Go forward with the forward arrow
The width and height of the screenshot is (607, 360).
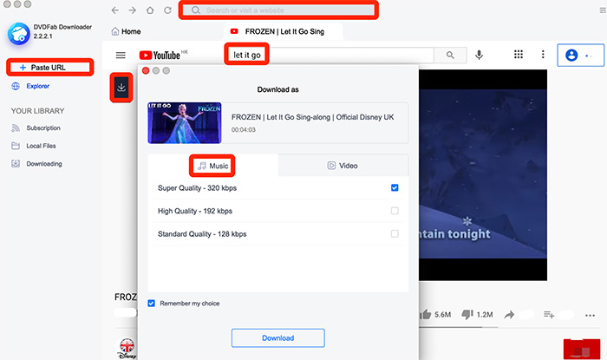point(133,10)
